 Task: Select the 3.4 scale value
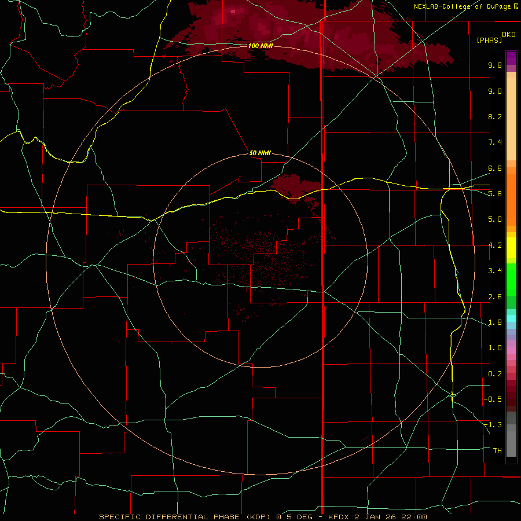tap(495, 271)
